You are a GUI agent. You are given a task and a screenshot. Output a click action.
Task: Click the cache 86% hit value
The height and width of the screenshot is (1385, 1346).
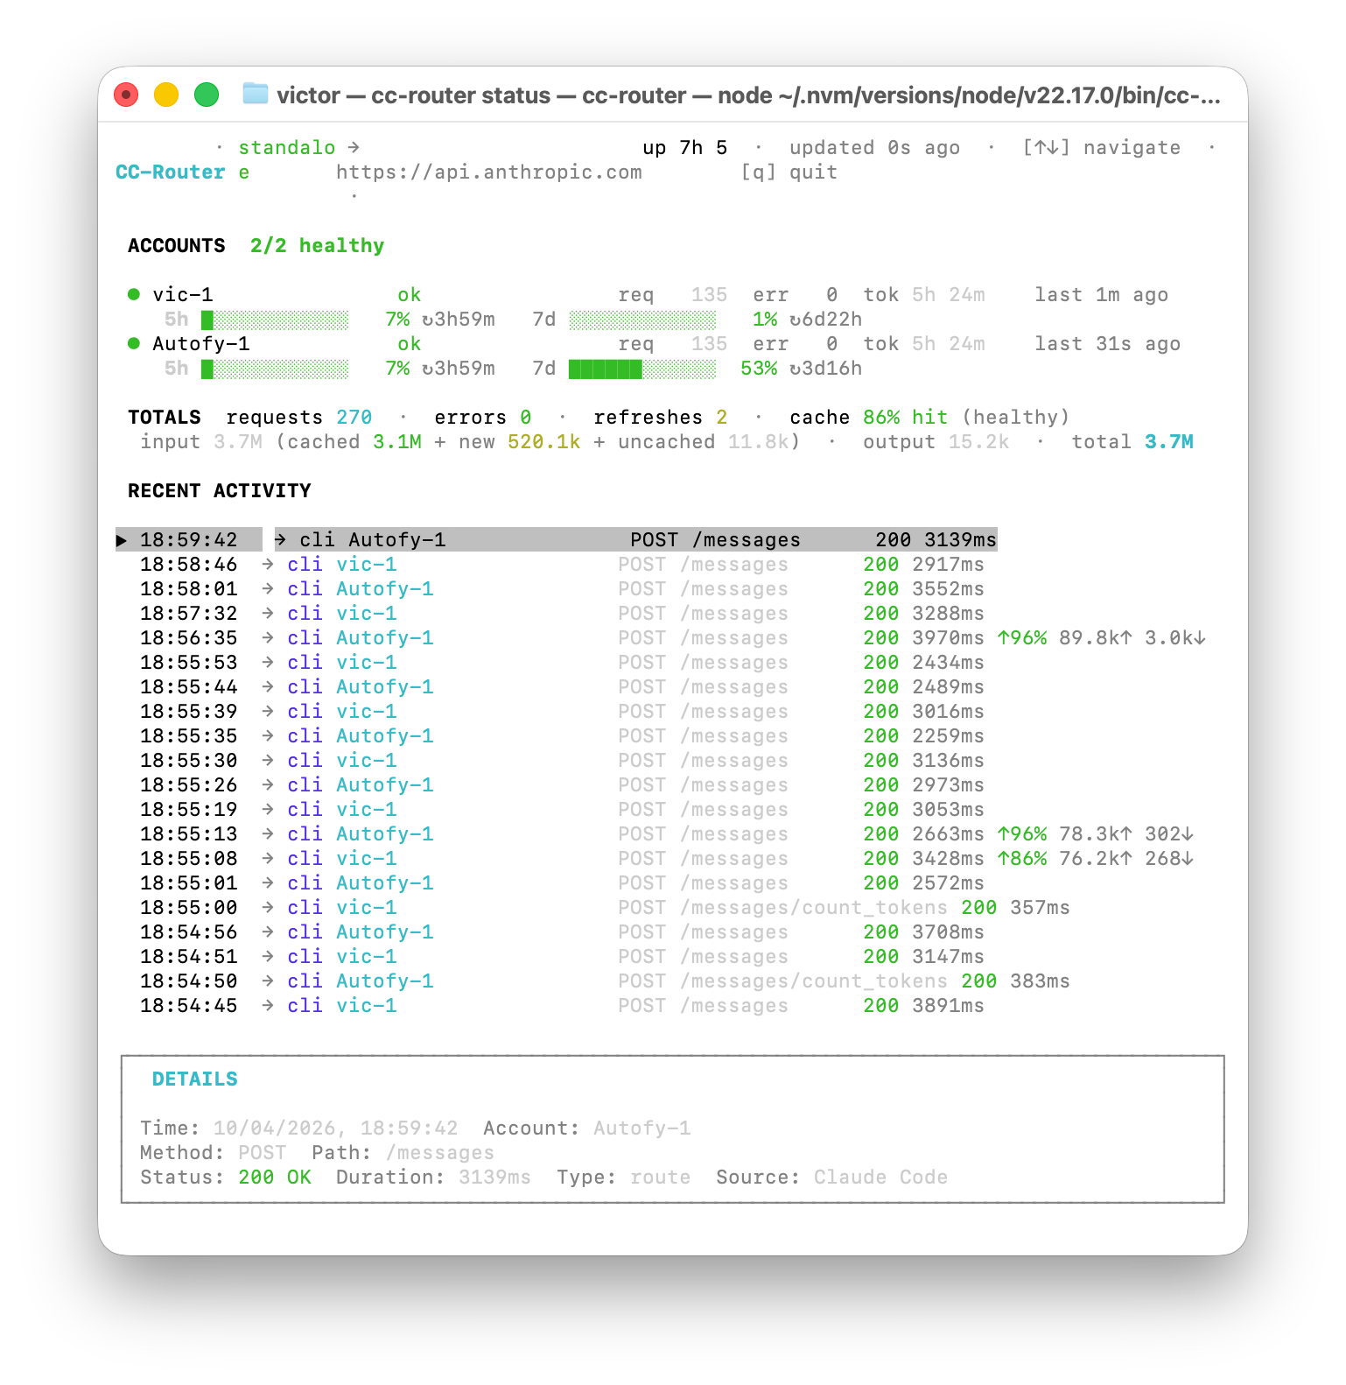[x=905, y=418]
